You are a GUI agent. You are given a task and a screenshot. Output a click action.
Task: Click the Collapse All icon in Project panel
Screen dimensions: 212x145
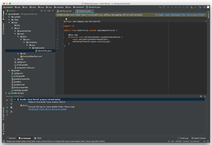point(45,11)
